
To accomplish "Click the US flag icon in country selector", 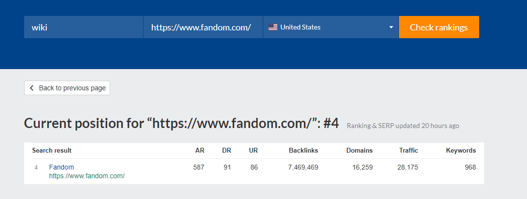I will pos(273,28).
